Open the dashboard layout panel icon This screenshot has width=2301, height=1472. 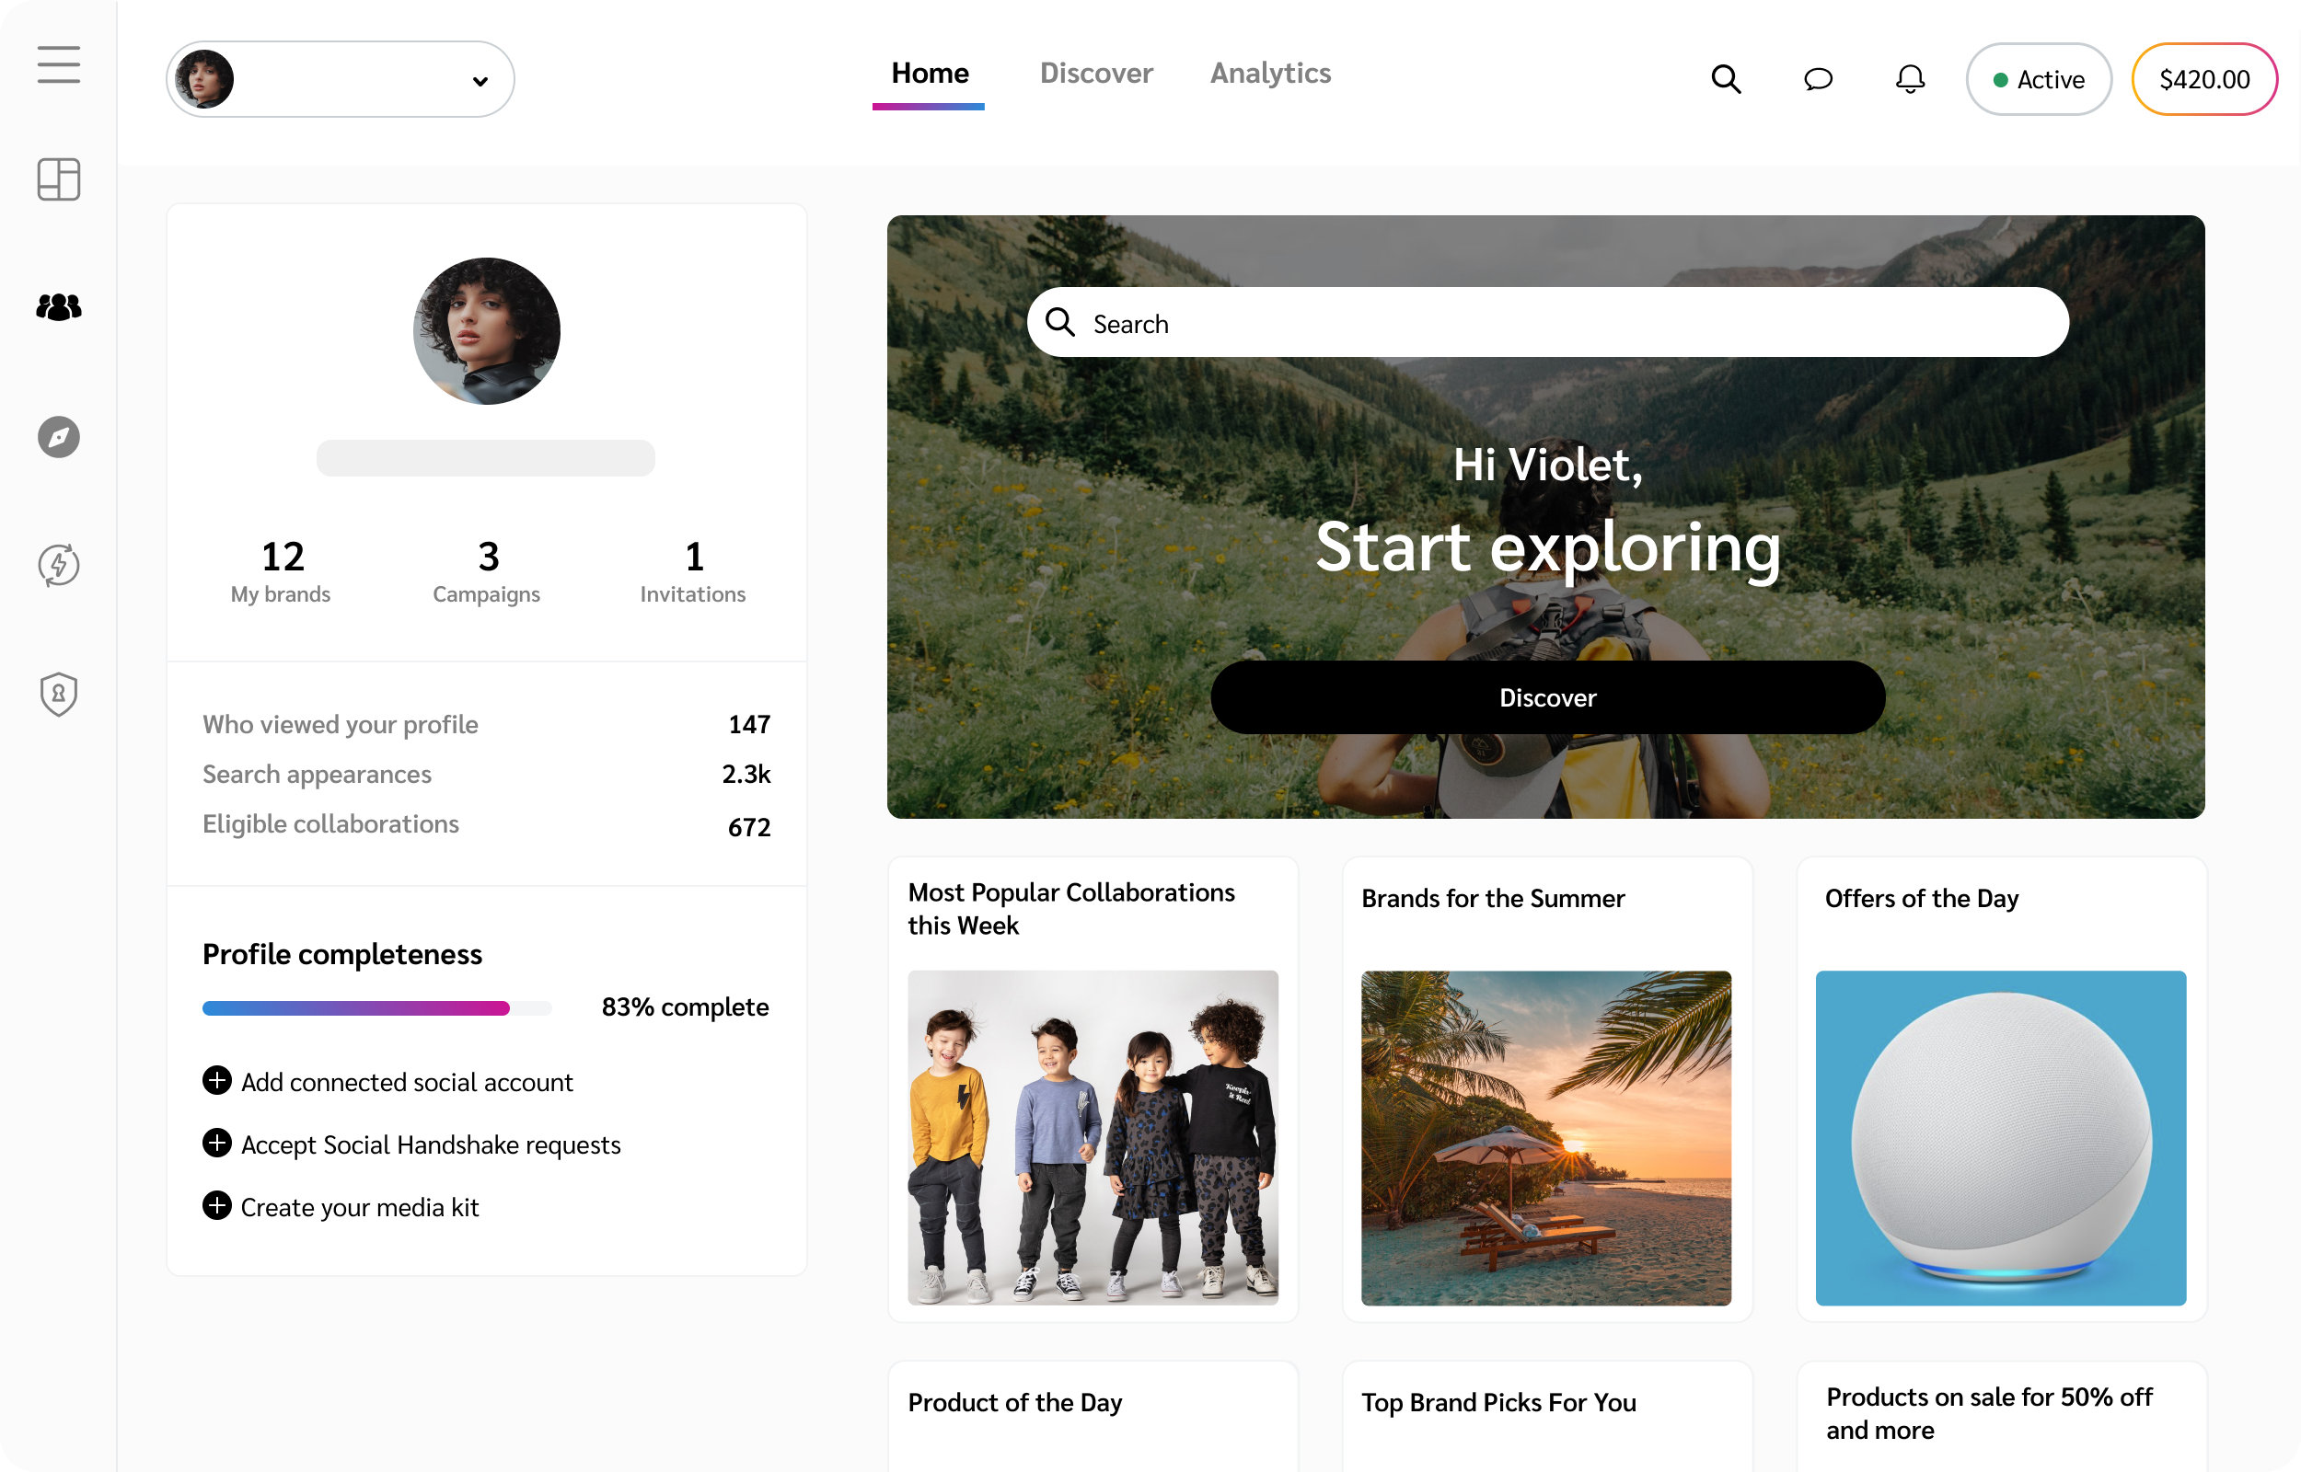[x=58, y=179]
